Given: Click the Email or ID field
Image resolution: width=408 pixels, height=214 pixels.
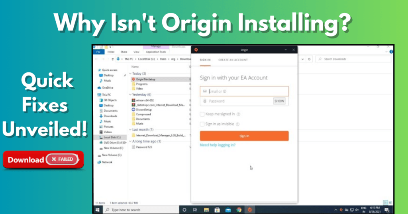Looking at the screenshot, I should [244, 91].
